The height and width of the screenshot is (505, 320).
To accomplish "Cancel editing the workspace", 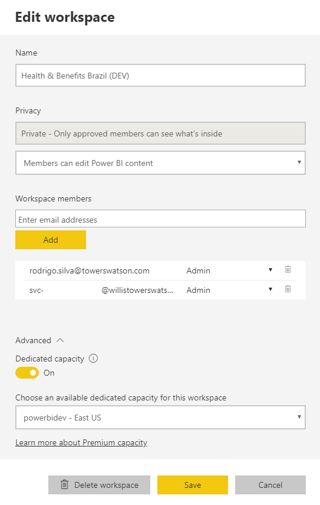I will [x=270, y=485].
